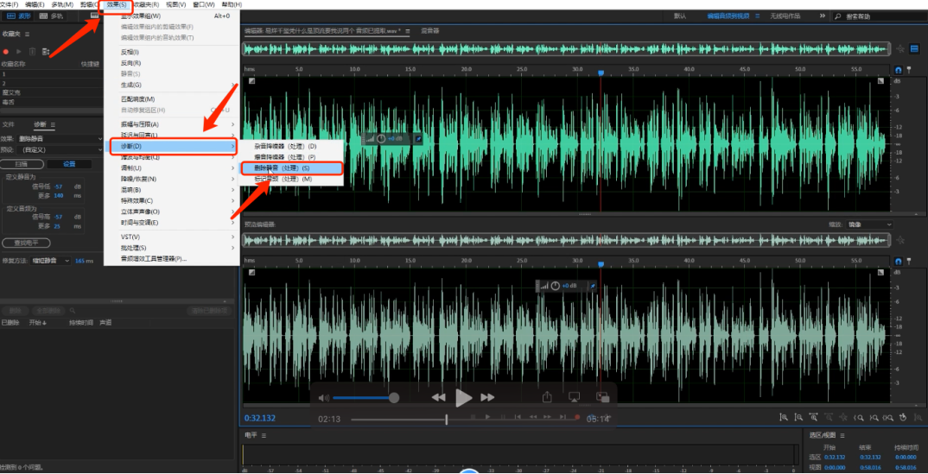Select 反相(I) menu entry

tap(172, 52)
